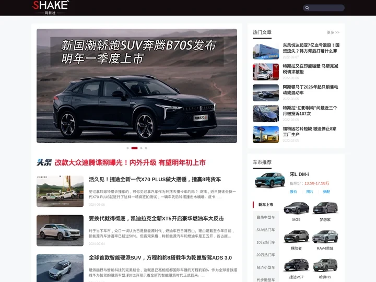Open the 方程豹豹8 article thumbnail

(x=60, y=268)
